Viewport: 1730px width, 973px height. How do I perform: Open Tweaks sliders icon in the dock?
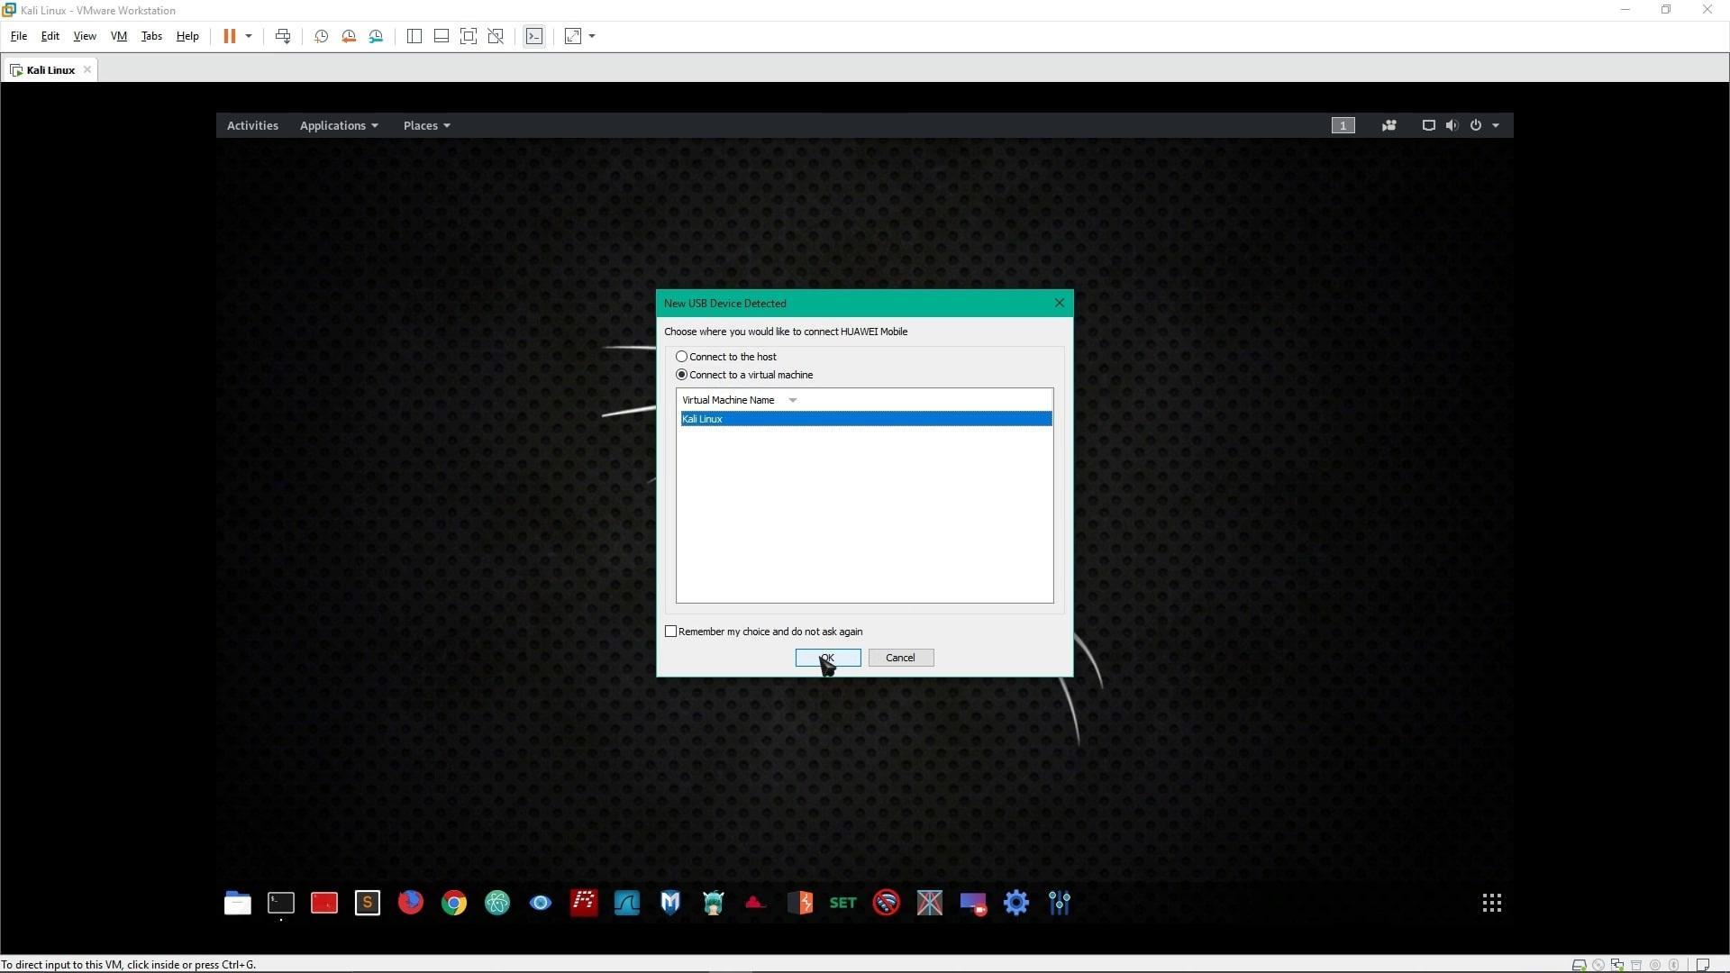(1060, 903)
